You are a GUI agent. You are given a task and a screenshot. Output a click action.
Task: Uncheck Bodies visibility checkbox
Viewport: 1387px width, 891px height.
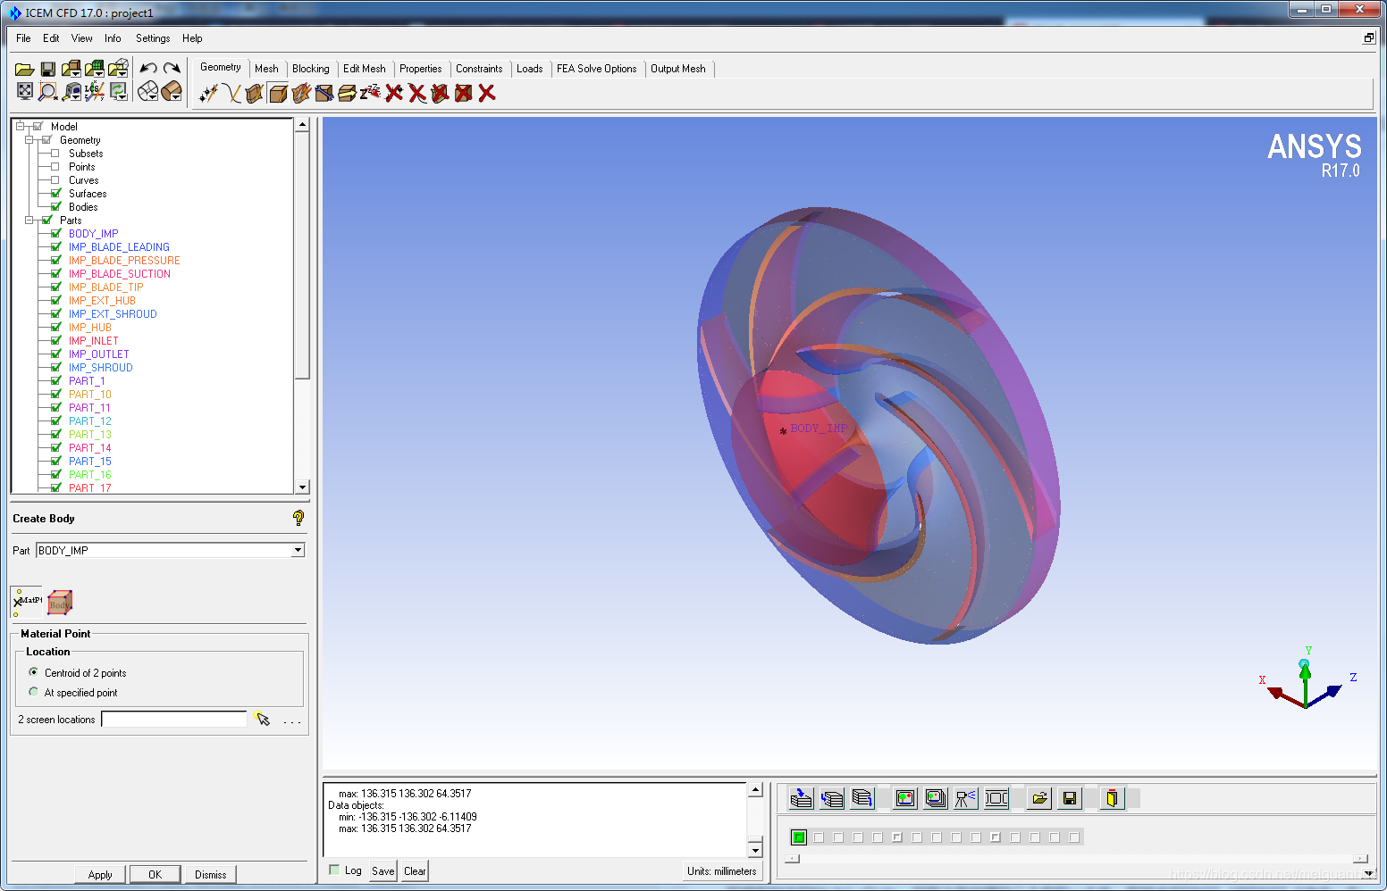55,207
